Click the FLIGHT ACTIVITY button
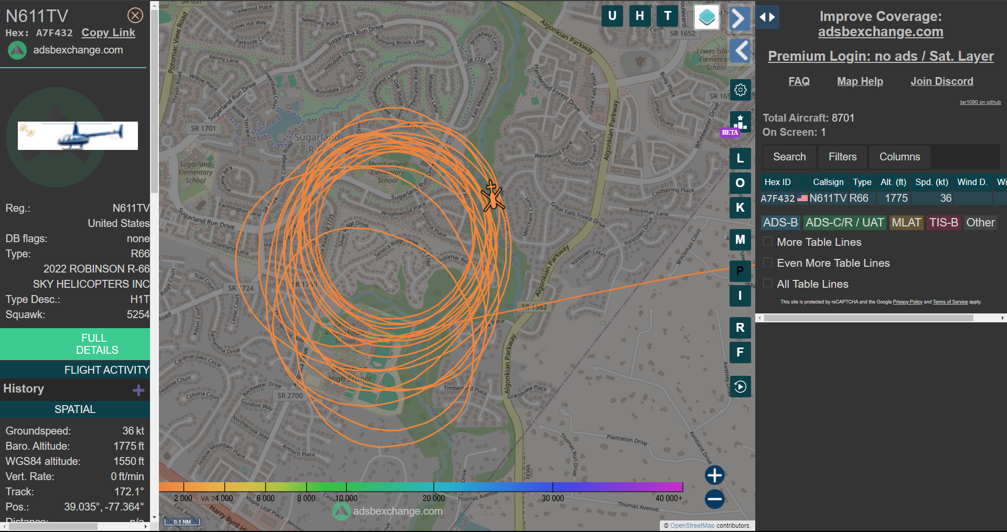Image resolution: width=1007 pixels, height=532 pixels. 75,370
